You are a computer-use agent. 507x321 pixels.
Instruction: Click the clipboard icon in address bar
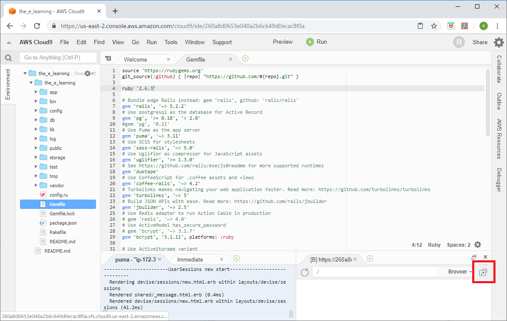point(420,26)
